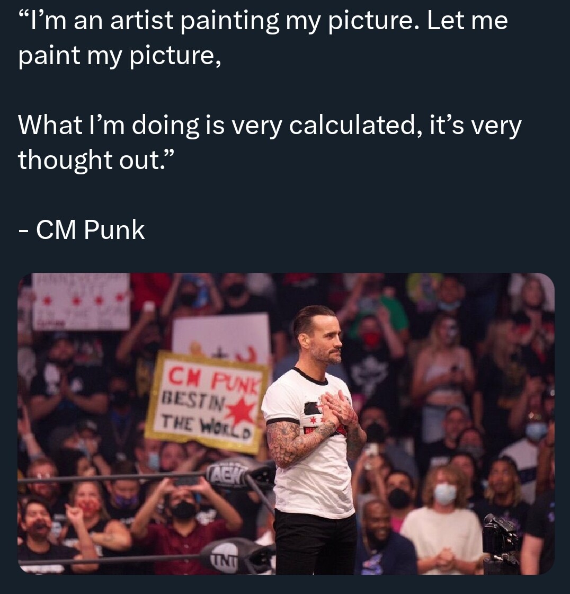570x594 pixels.
Task: Click the blank white sign behind the gold sign
Action: coord(221,334)
